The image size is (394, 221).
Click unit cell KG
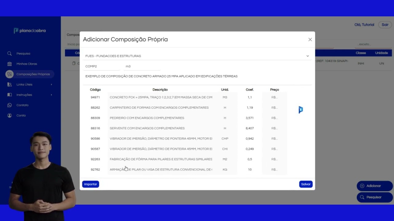point(225,169)
